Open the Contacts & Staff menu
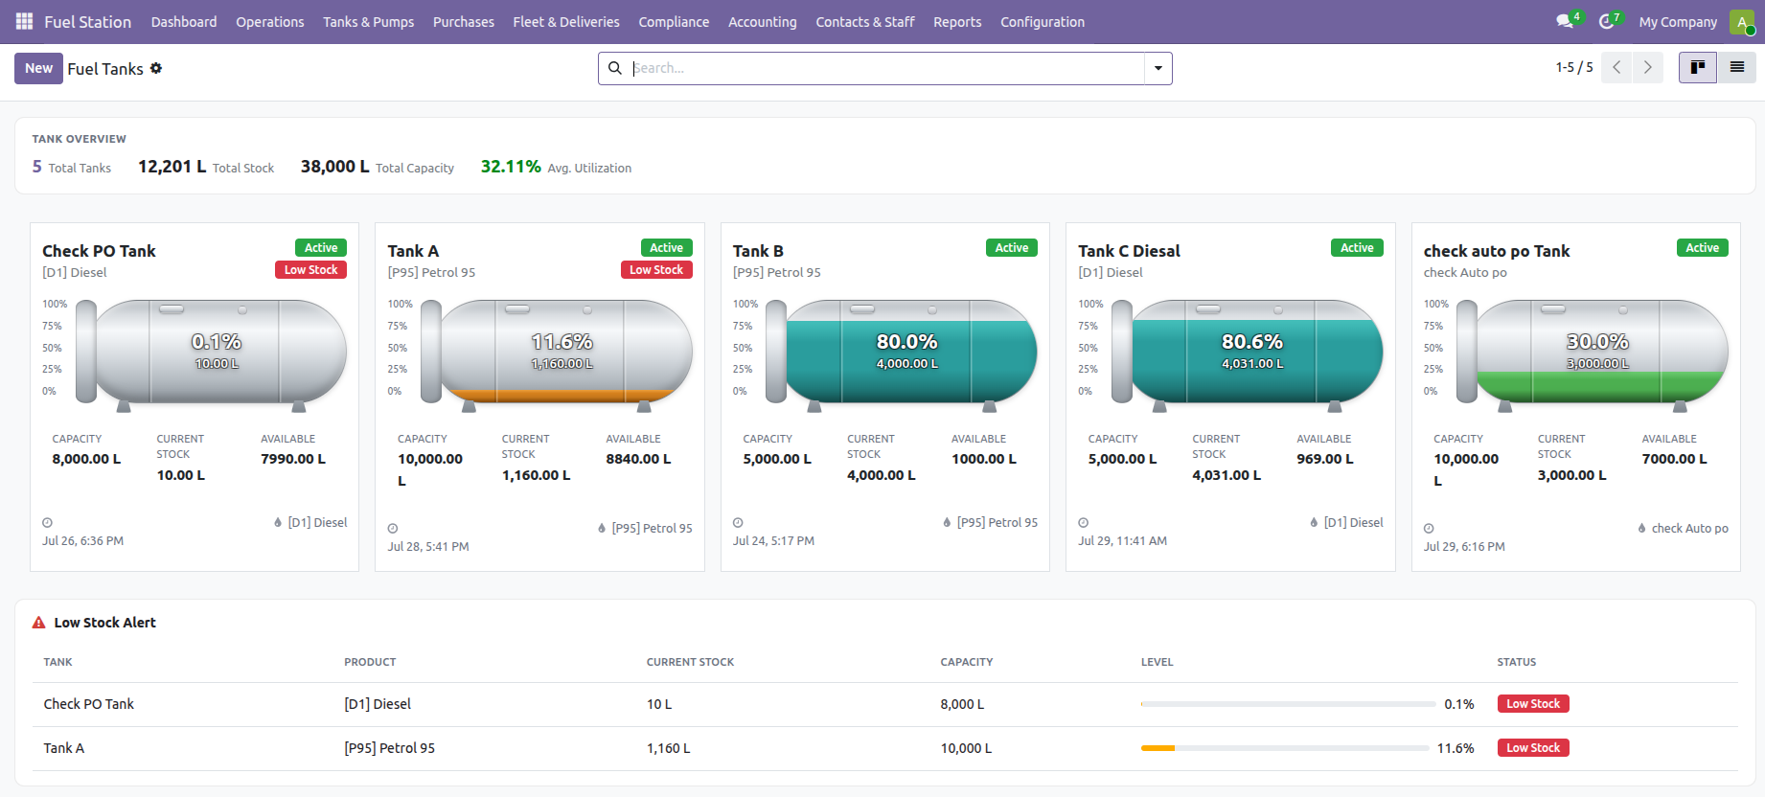Viewport: 1765px width, 797px height. coord(865,21)
